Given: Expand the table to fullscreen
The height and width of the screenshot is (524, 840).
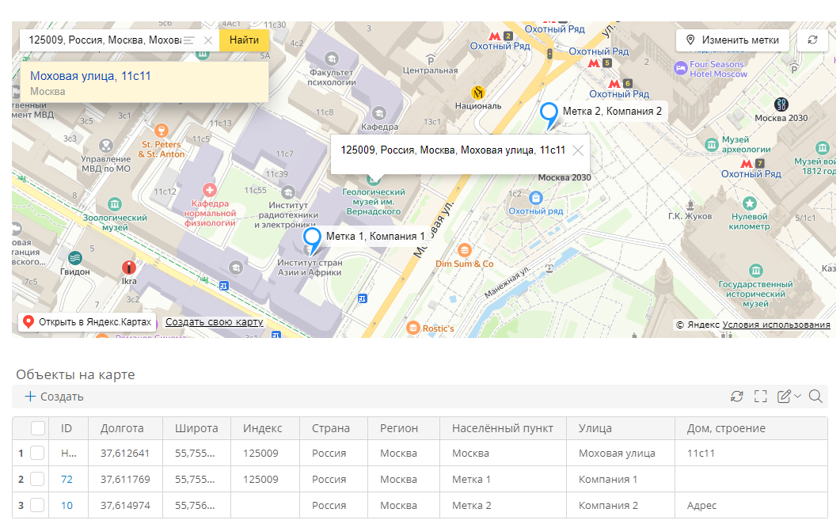Looking at the screenshot, I should pyautogui.click(x=760, y=397).
